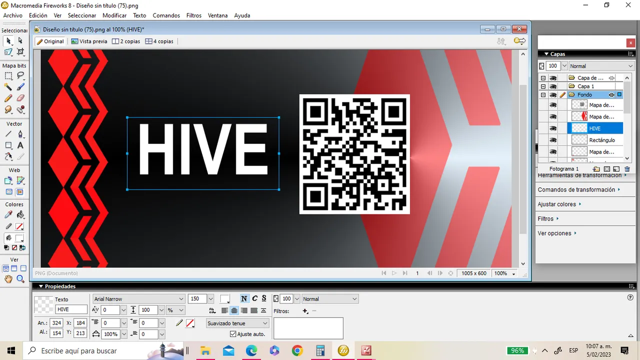Collapse the Fondo layer group

pyautogui.click(x=543, y=95)
